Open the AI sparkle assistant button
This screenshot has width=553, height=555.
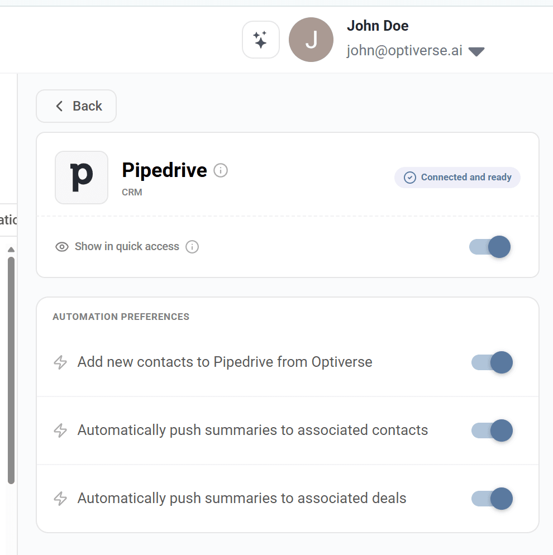tap(260, 40)
